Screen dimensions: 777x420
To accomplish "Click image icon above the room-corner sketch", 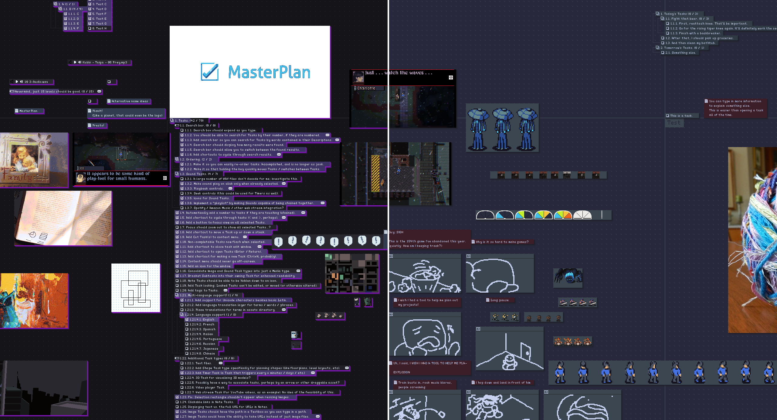I will (x=478, y=329).
